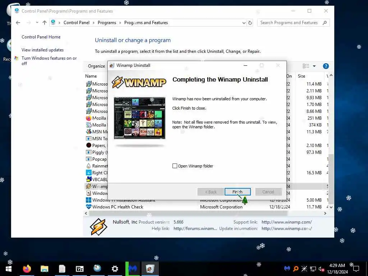
Task: Refresh the Programs and Features view
Action: click(250, 23)
